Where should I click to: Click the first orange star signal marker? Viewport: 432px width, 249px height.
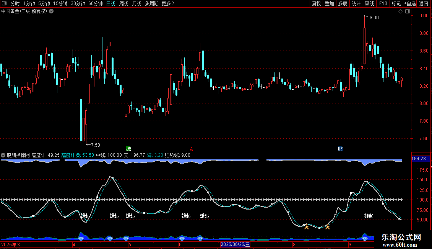(x=306, y=227)
